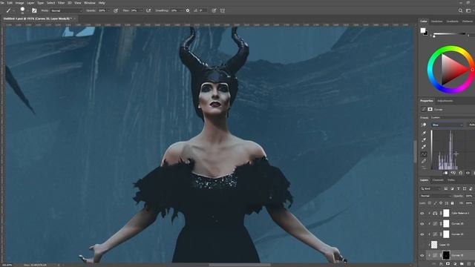Open the Layer menu
Image resolution: width=475 pixels, height=267 pixels.
[30, 3]
